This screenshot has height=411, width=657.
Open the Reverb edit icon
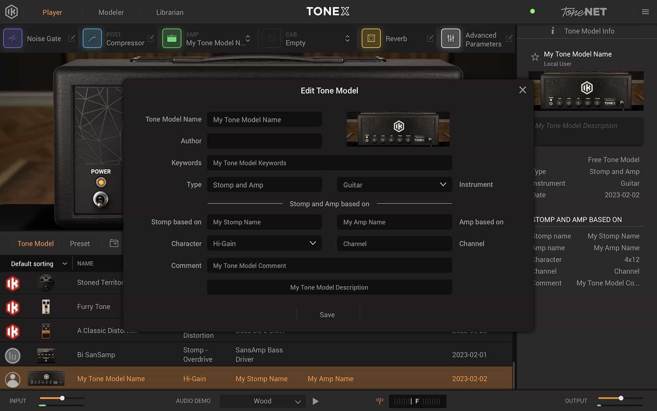[x=430, y=38]
